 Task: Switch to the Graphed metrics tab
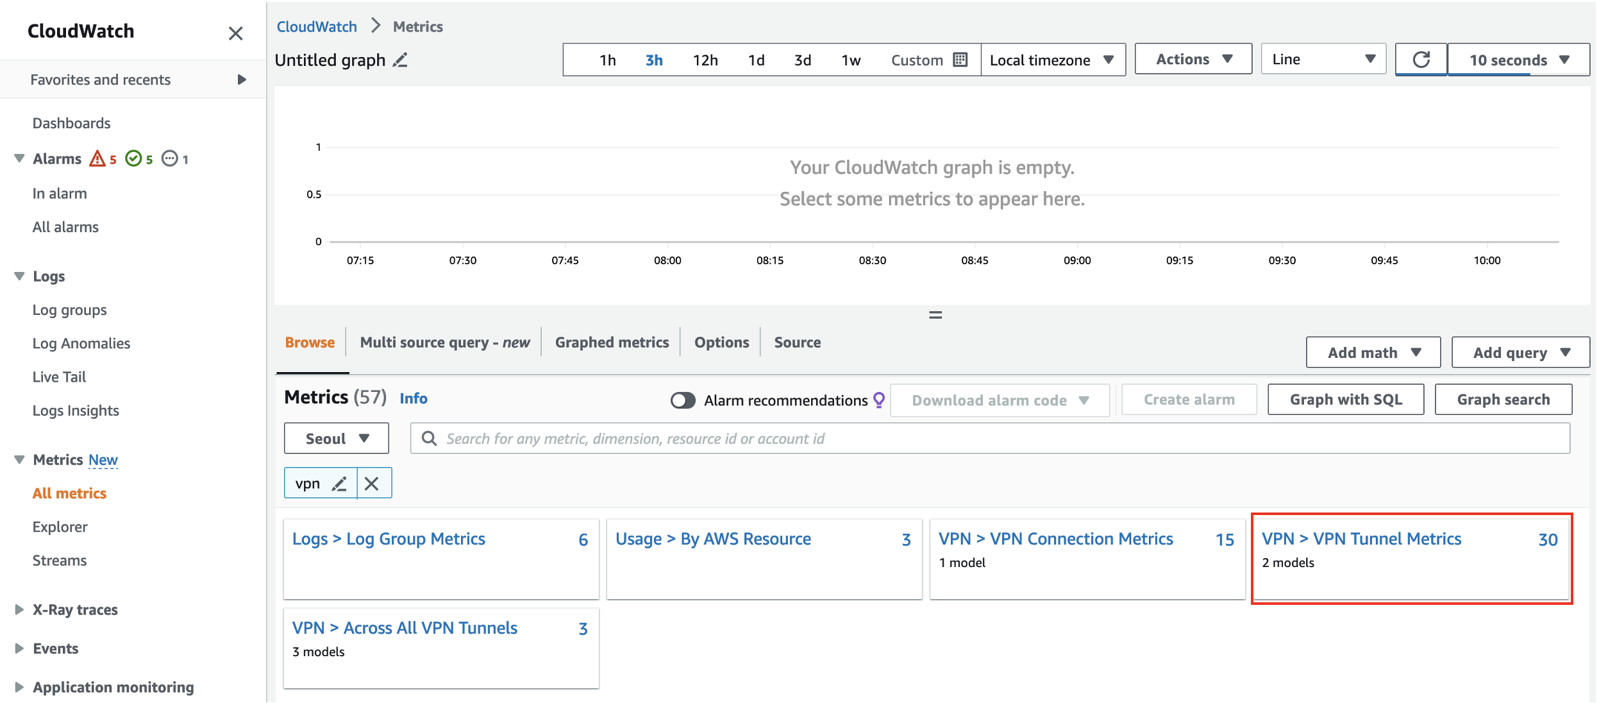click(612, 343)
